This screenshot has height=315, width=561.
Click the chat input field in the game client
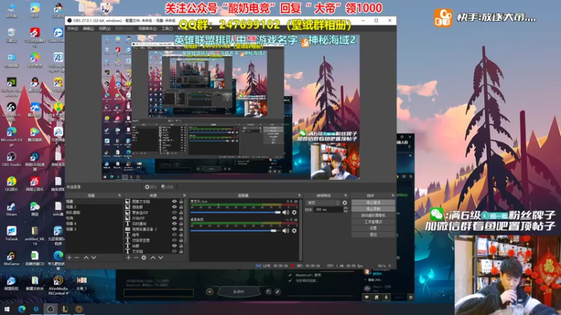tap(158, 293)
